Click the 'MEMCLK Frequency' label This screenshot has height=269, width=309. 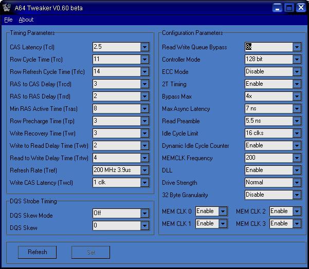[188, 158]
